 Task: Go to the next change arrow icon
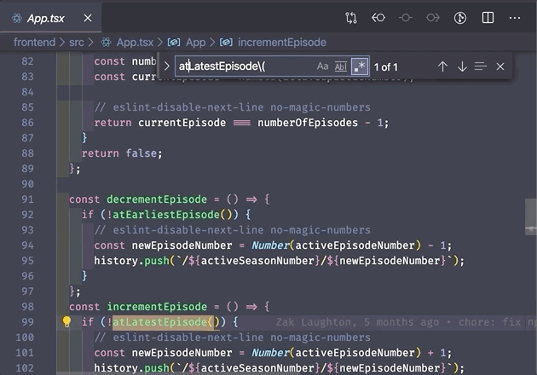433,18
